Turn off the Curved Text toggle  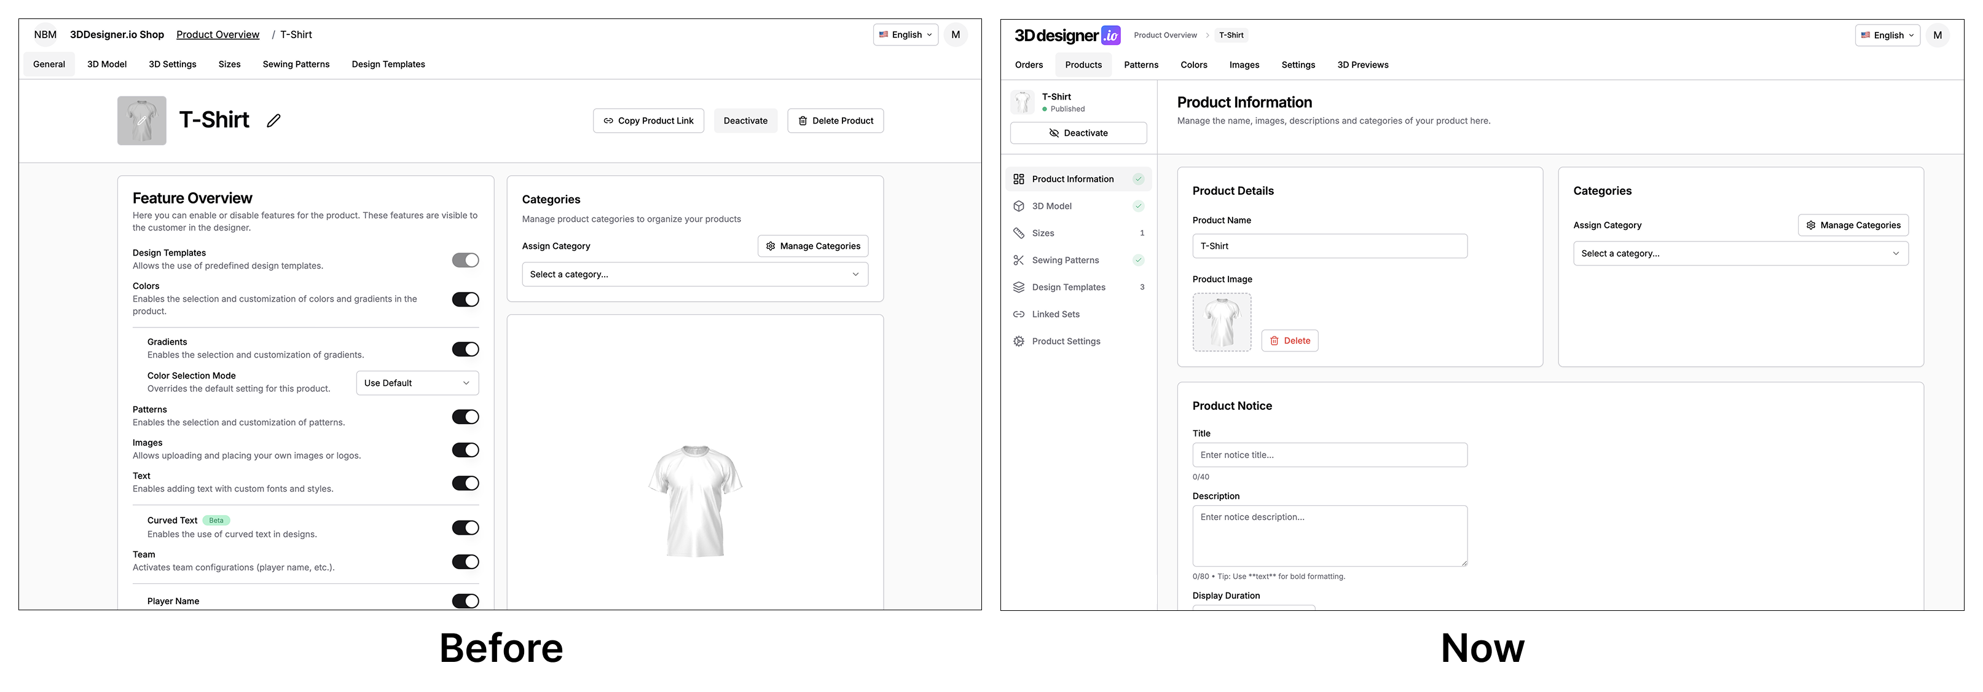tap(465, 528)
